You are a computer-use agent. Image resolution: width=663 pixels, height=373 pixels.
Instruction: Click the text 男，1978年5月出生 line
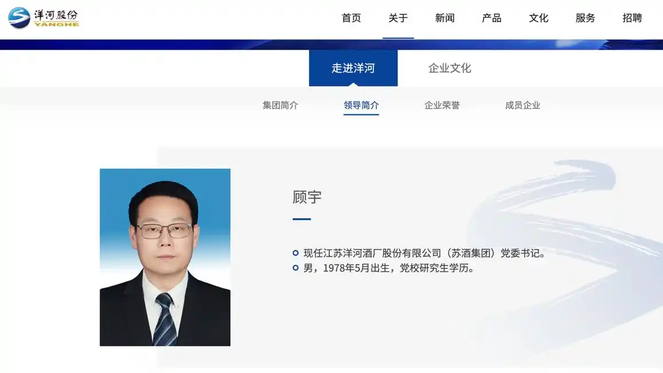[389, 268]
